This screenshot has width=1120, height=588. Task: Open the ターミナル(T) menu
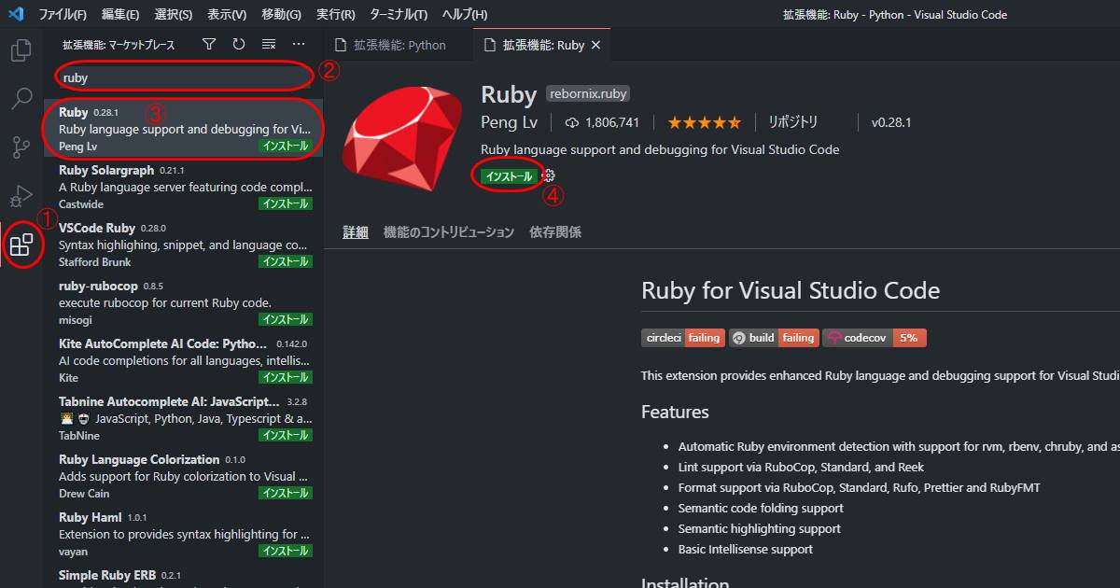399,15
